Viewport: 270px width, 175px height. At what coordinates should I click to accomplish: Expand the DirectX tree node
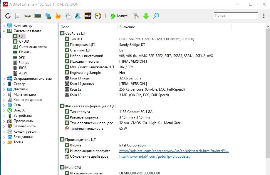tap(4, 110)
